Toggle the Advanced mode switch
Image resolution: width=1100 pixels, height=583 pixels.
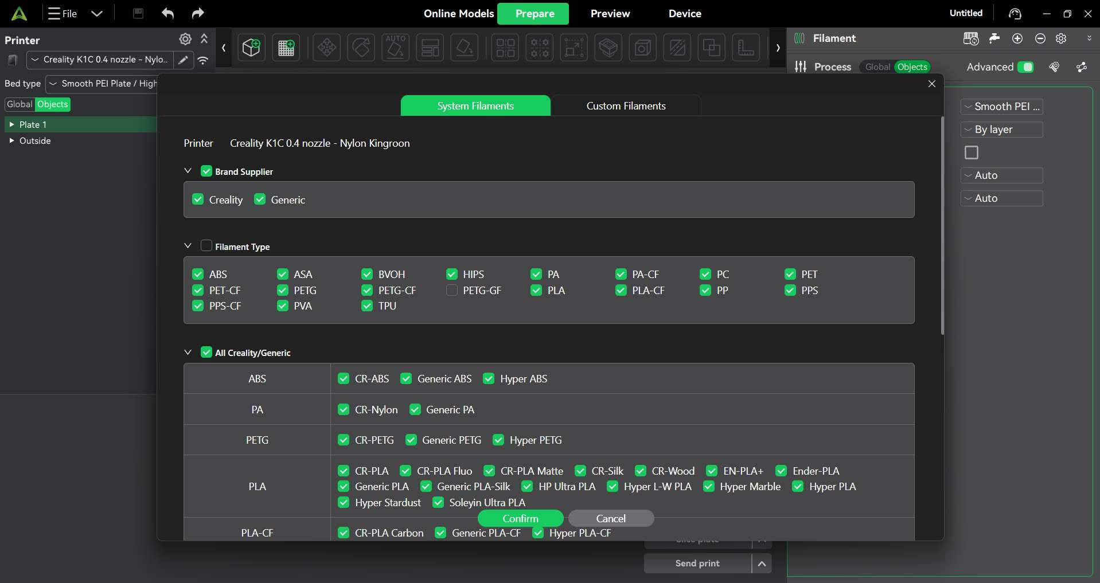tap(1025, 67)
